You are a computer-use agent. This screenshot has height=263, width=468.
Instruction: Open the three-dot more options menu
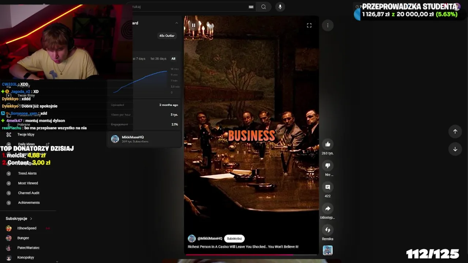[328, 25]
